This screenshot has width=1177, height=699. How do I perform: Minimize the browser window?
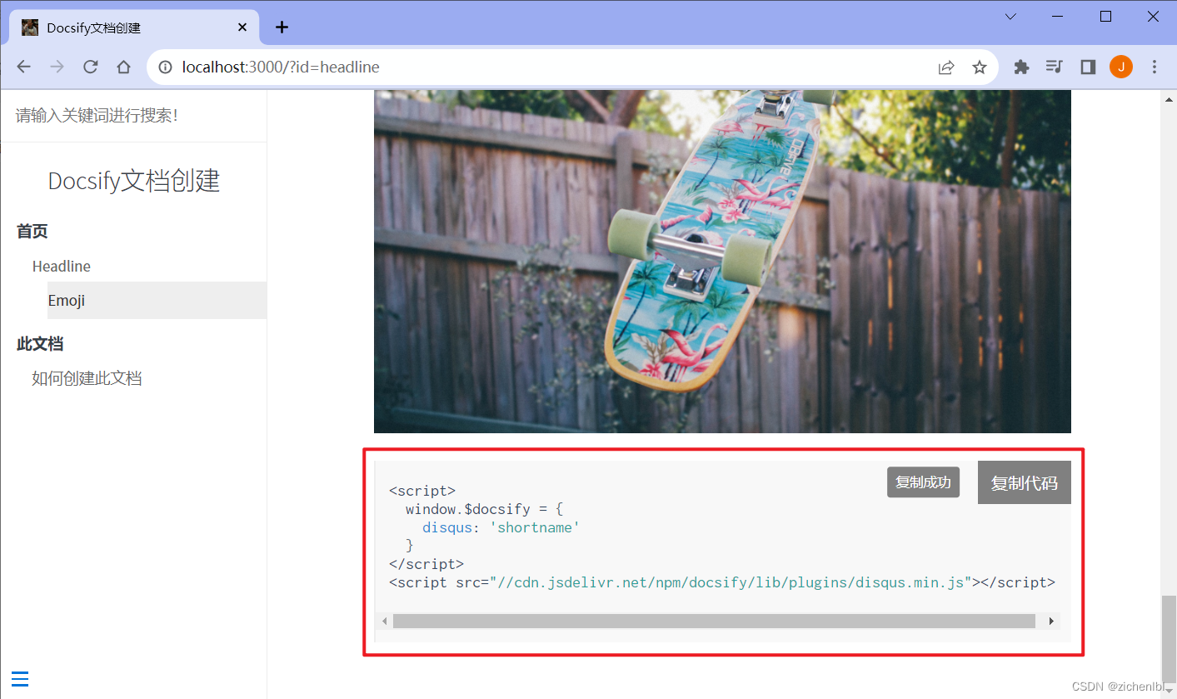[1059, 17]
